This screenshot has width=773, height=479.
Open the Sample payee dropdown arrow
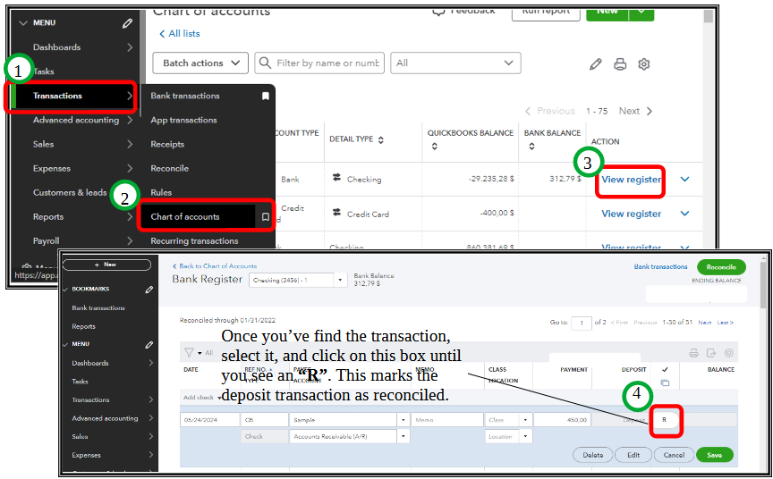point(403,420)
